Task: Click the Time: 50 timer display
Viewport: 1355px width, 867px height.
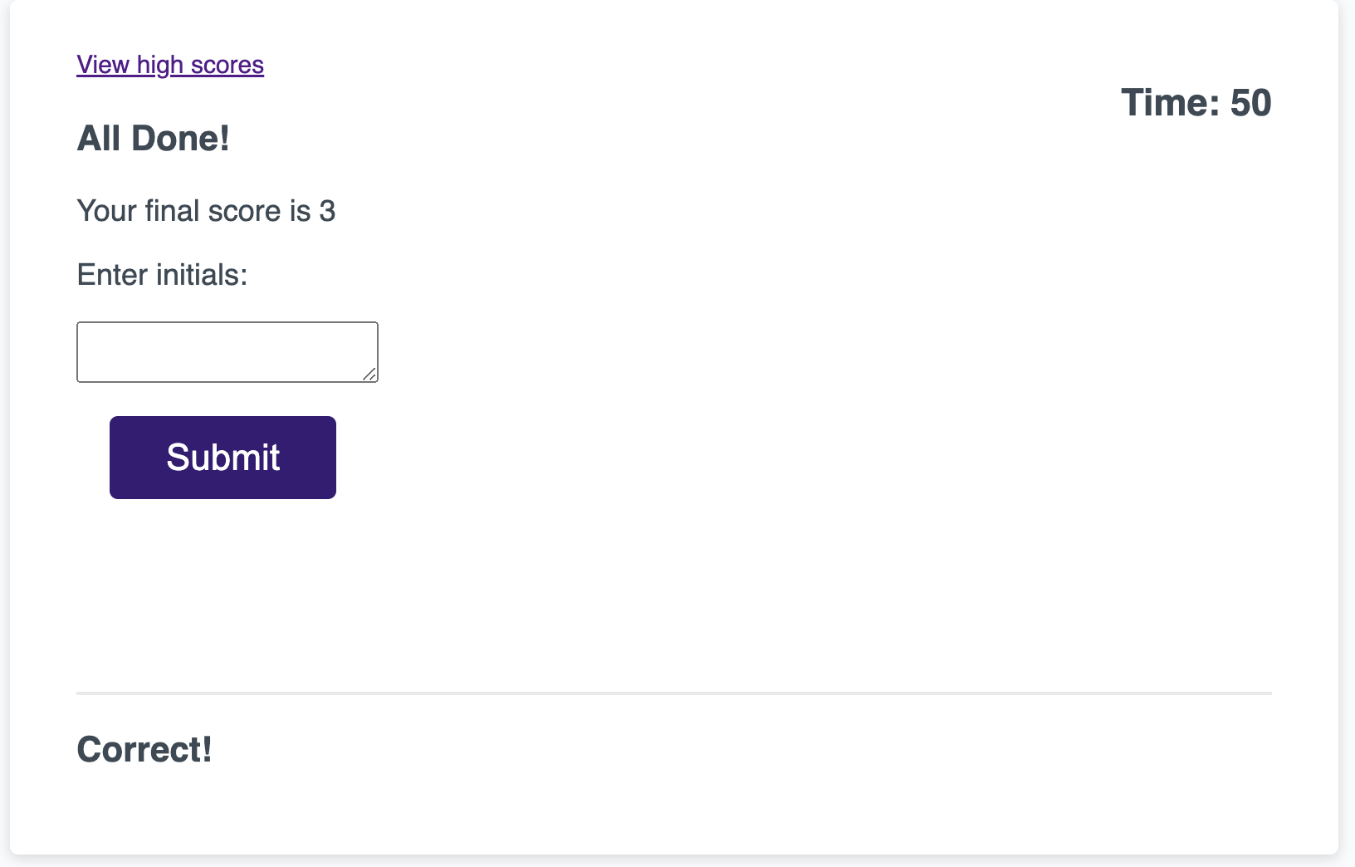Action: click(x=1196, y=102)
